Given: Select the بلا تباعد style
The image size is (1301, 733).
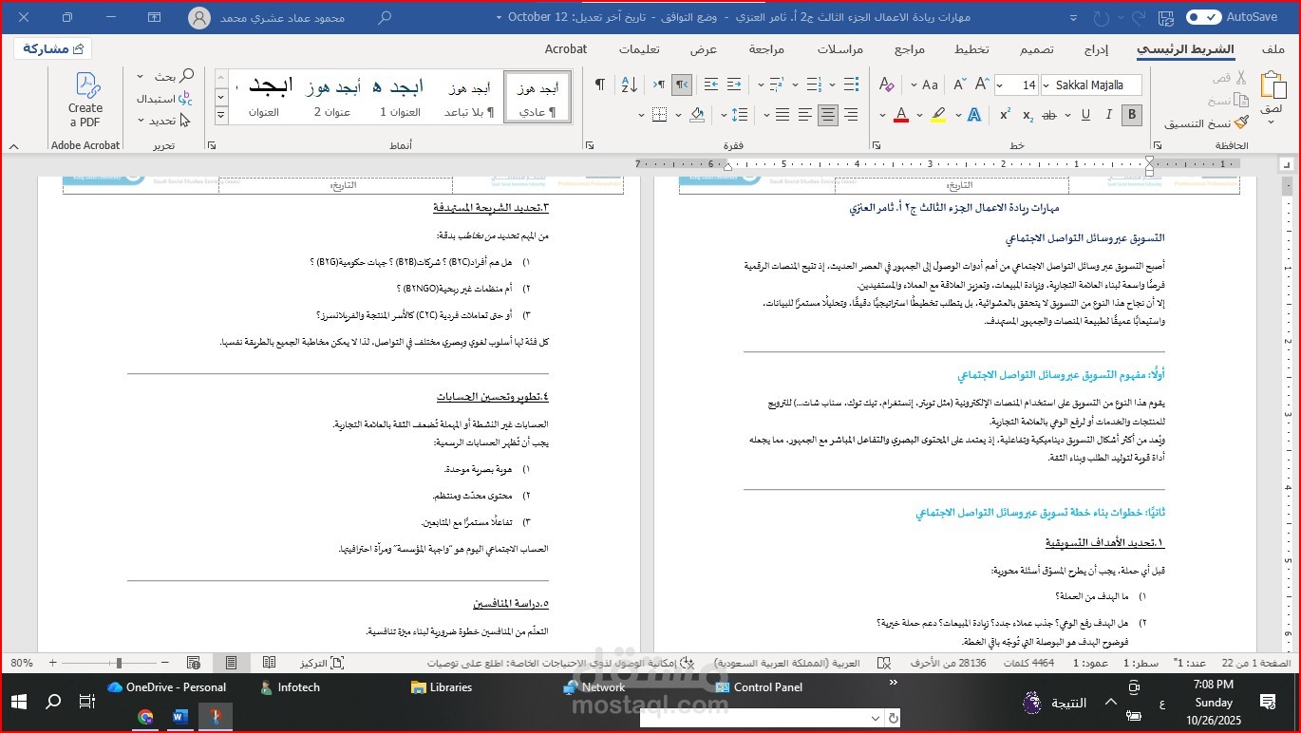Looking at the screenshot, I should pyautogui.click(x=469, y=99).
